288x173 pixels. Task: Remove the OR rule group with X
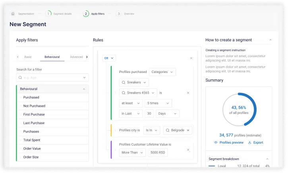(x=191, y=58)
